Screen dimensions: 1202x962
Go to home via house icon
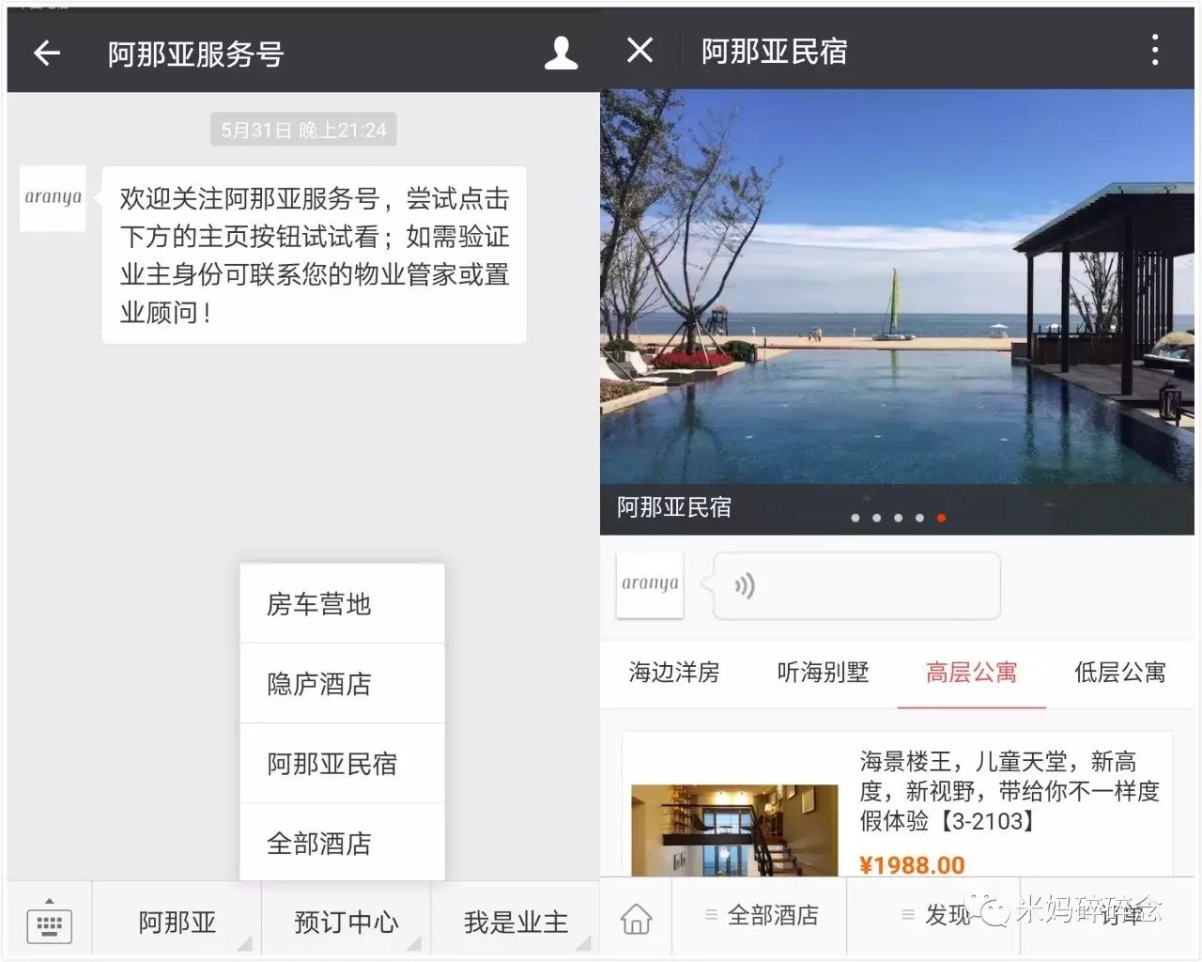[637, 918]
